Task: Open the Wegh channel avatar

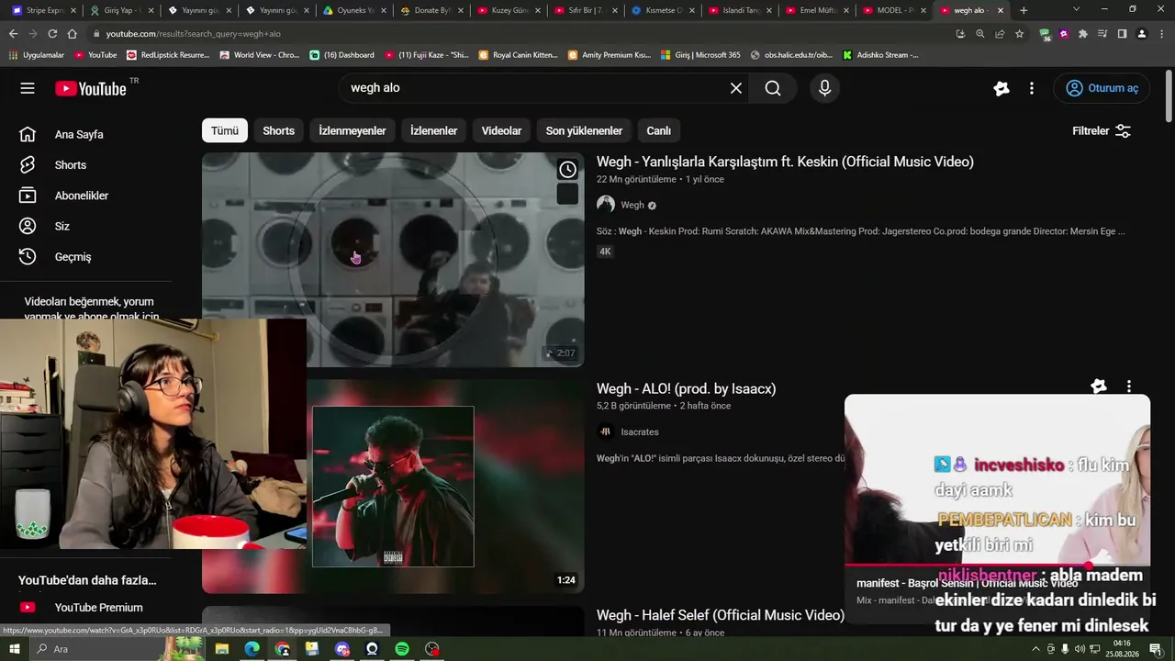Action: [x=606, y=205]
